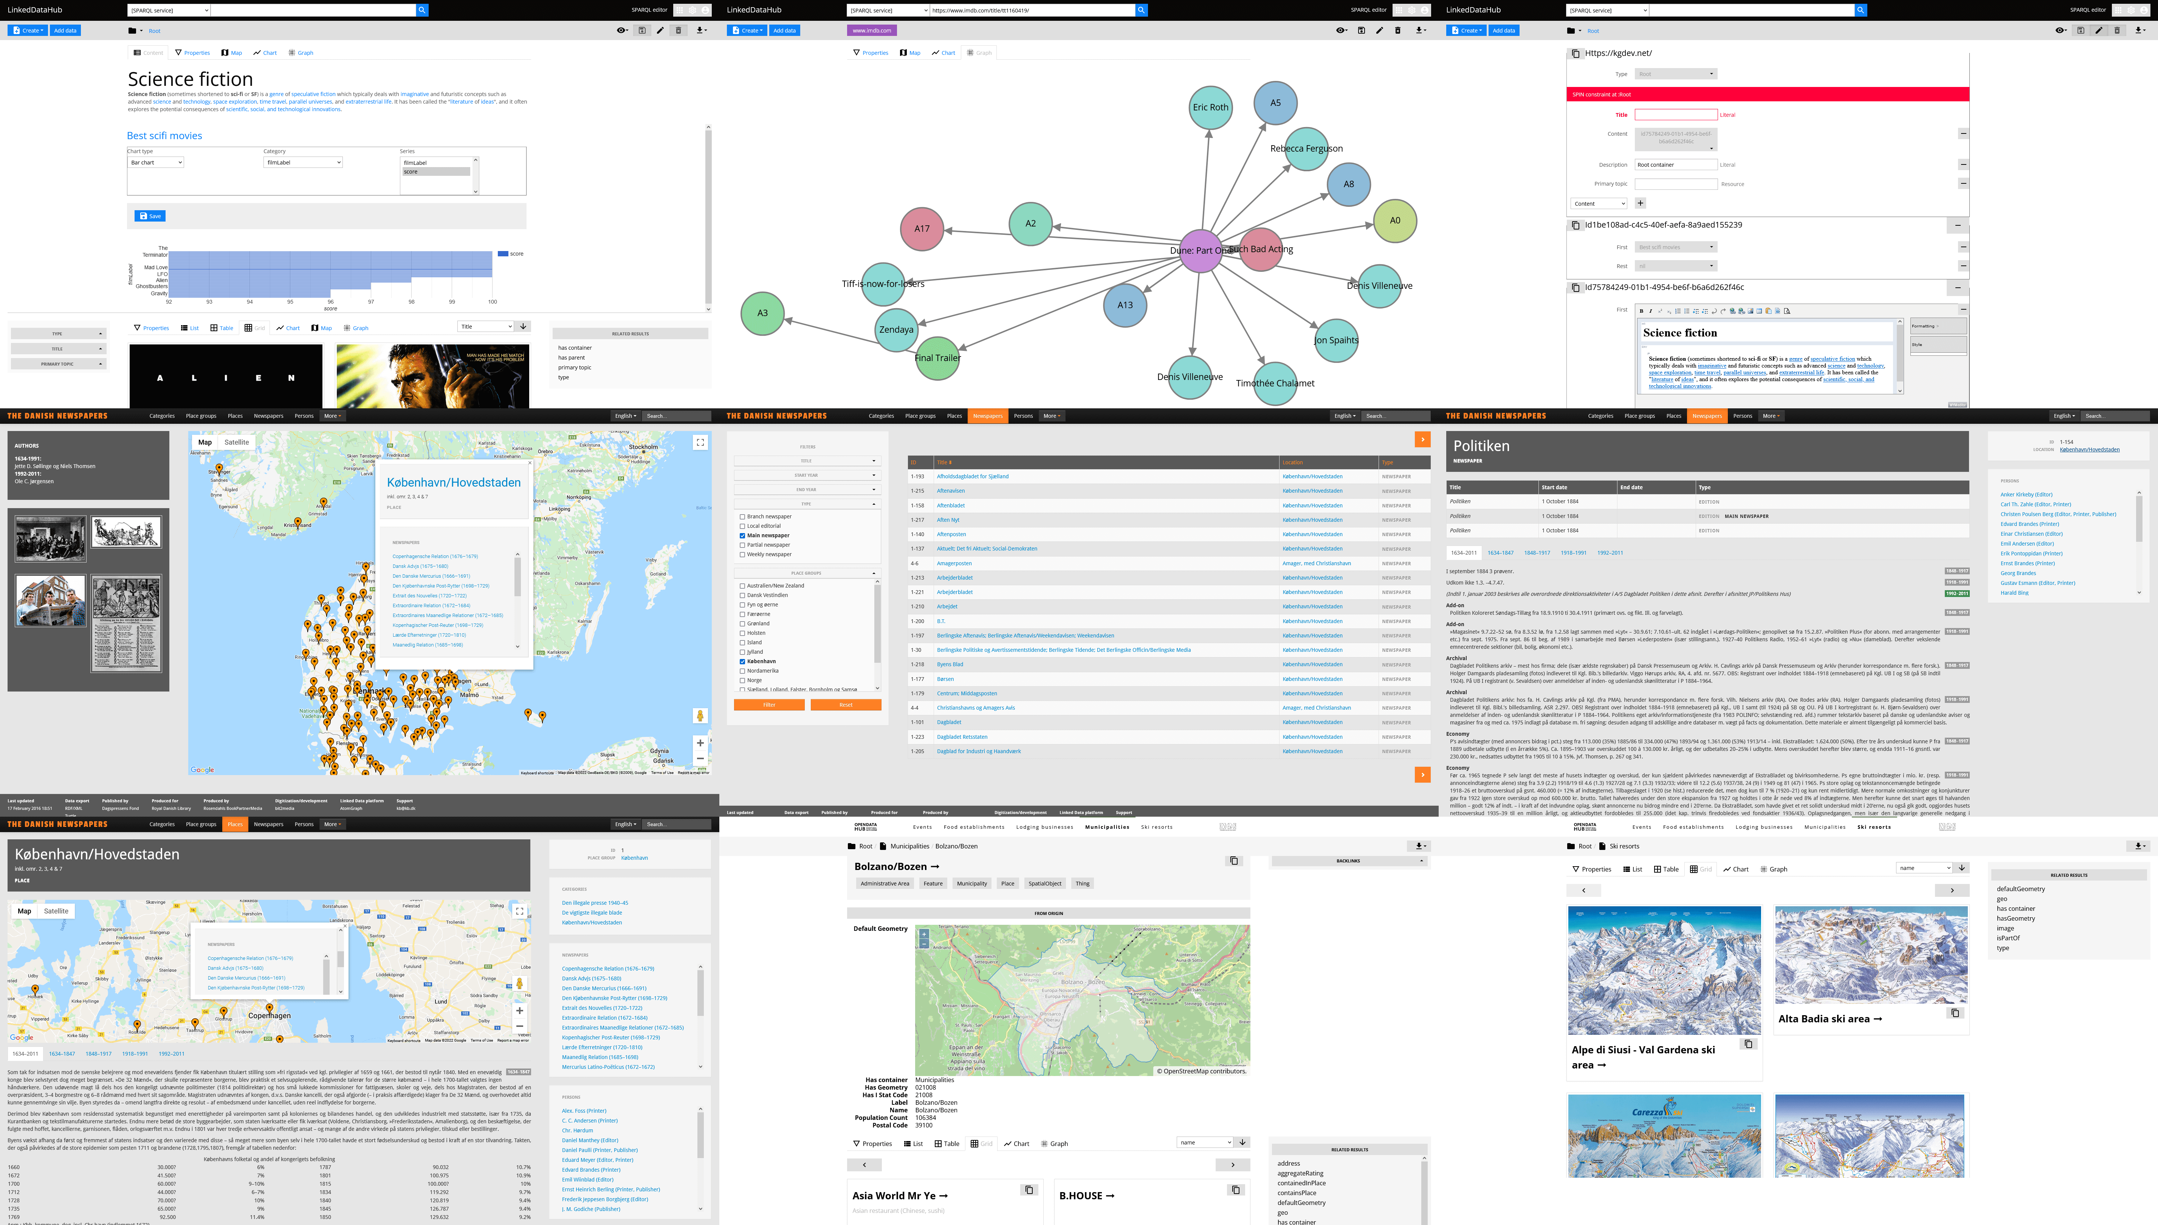The width and height of the screenshot is (2158, 1225).
Task: Click minus button on Description field row
Action: tap(1963, 165)
